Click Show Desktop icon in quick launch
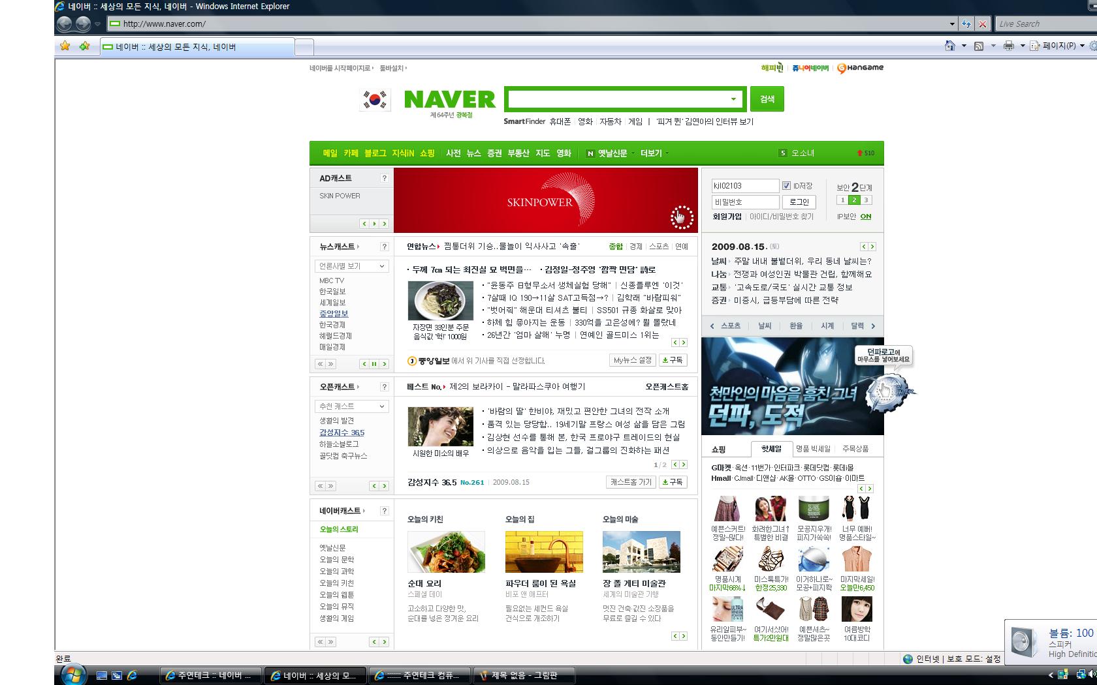 [x=102, y=676]
